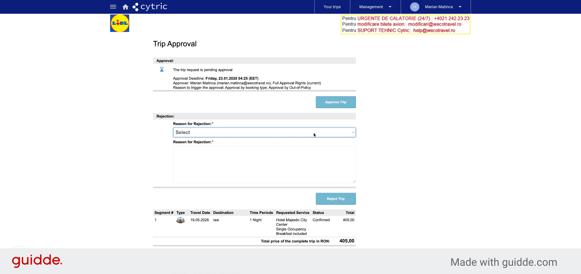Click the Reject Trip button

(336, 199)
